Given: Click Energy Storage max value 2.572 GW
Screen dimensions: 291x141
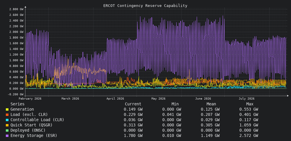Looking at the screenshot, I should click(249, 135).
